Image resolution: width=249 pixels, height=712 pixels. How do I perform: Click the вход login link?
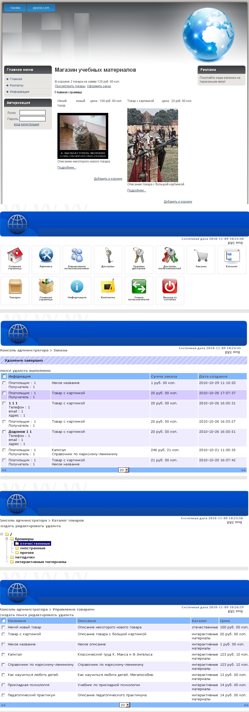pyautogui.click(x=17, y=124)
